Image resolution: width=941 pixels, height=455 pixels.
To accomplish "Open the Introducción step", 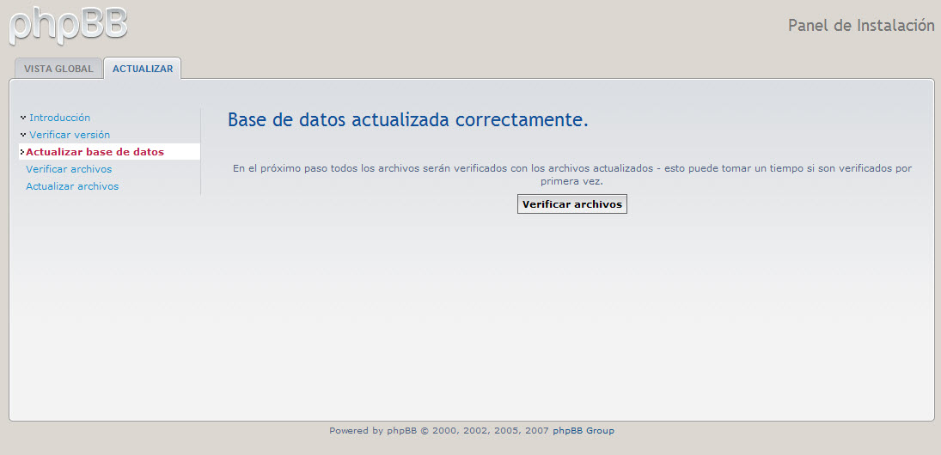I will [x=59, y=118].
